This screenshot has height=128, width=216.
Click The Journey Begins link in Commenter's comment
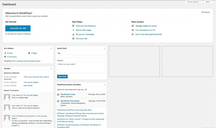coord(42,116)
